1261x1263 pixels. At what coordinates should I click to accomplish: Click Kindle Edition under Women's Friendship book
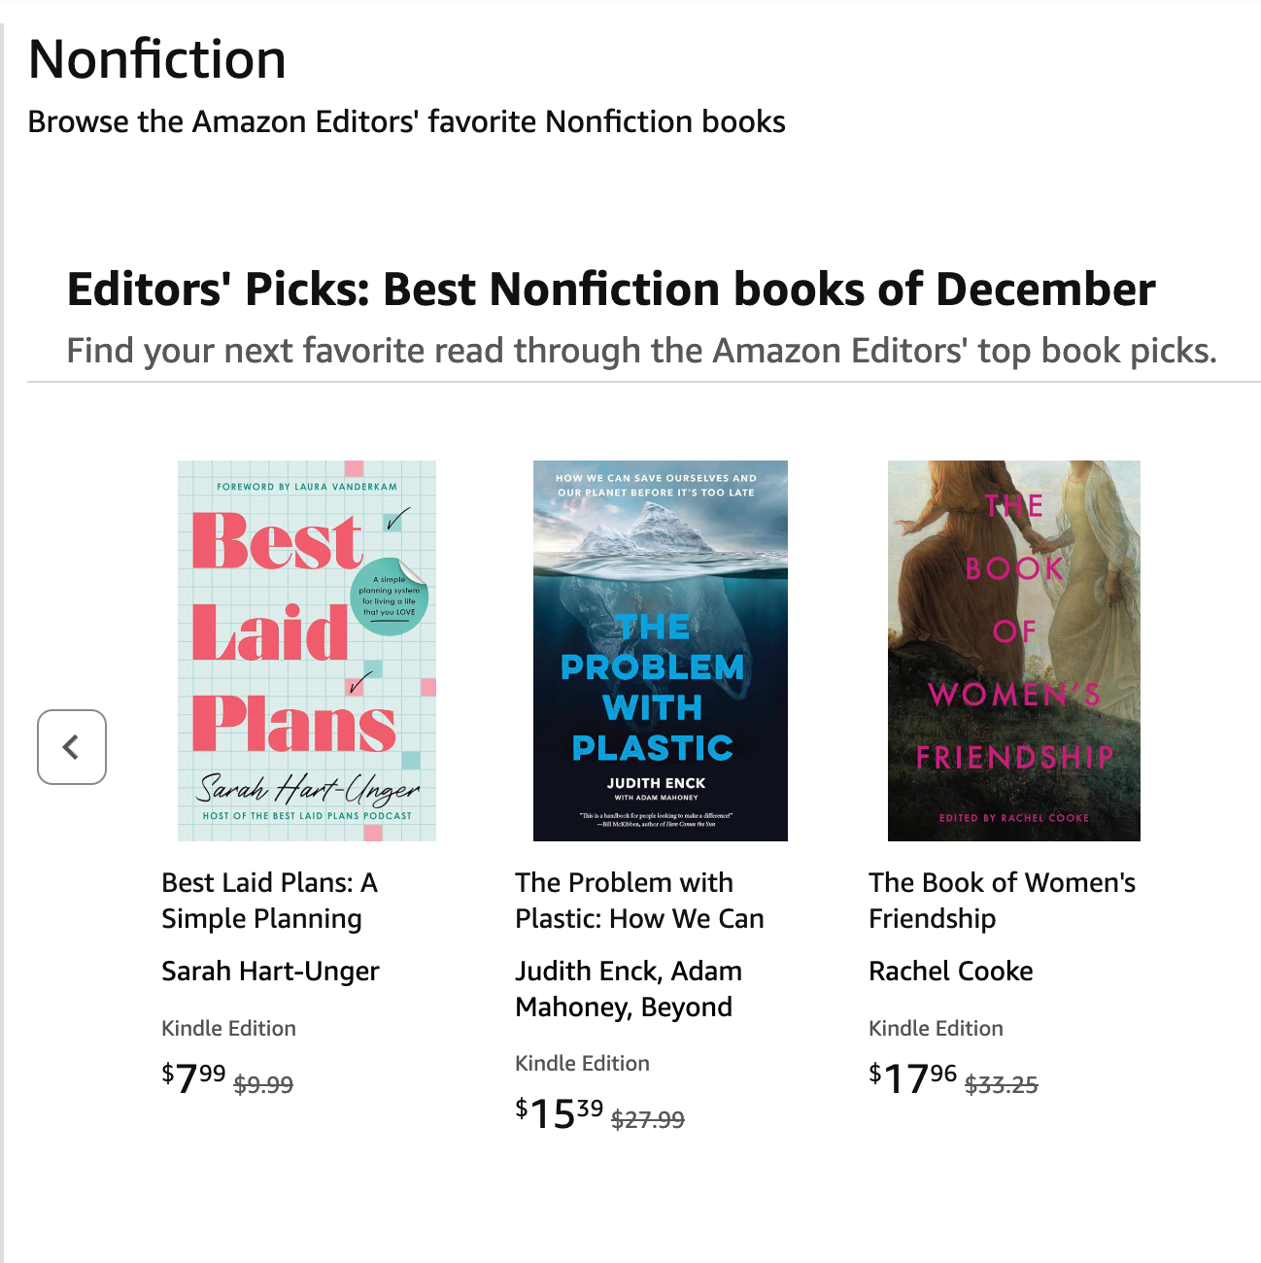(936, 1028)
